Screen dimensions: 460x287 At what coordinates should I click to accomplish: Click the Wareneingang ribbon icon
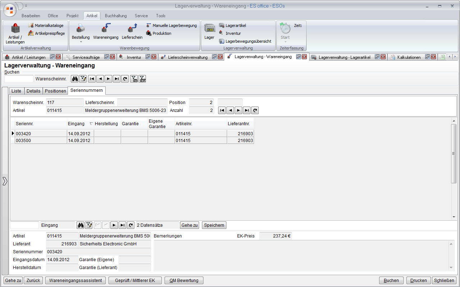106,32
